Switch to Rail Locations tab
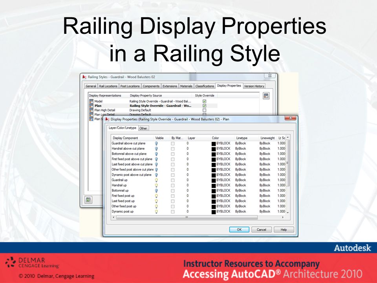Image resolution: width=377 pixels, height=283 pixels. [x=108, y=86]
